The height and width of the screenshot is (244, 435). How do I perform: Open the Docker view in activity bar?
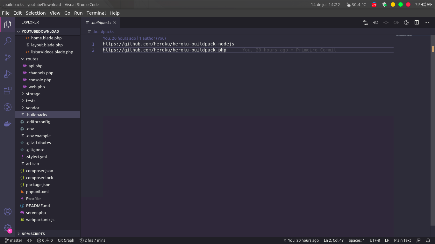pos(8,124)
